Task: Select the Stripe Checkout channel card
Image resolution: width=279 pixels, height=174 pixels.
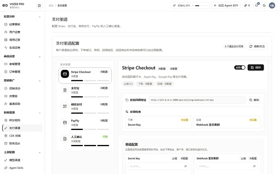Action: click(85, 75)
